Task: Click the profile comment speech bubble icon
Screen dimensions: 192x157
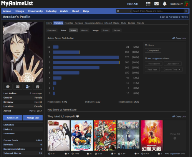Action: click(x=8, y=87)
